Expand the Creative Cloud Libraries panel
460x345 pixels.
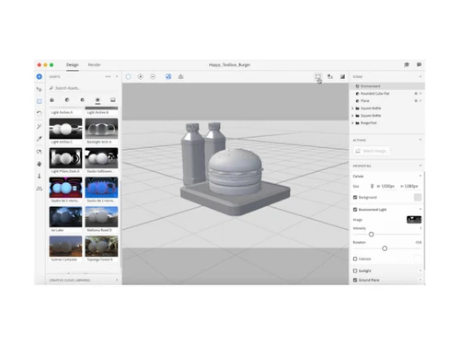click(117, 280)
